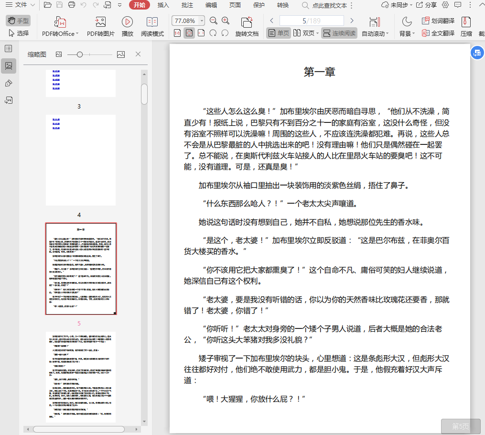This screenshot has width=485, height=435.
Task: Click the small thumbnail size icon
Action: point(59,54)
